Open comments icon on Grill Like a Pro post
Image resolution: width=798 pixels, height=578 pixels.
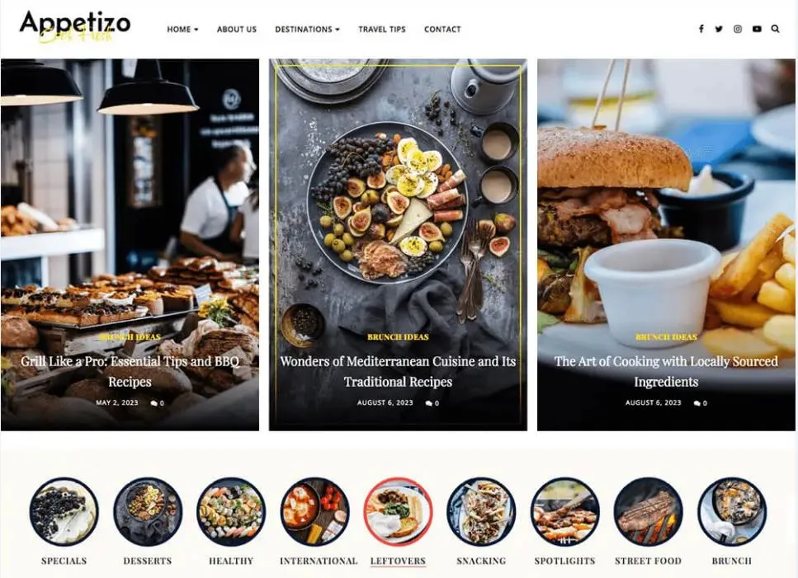pyautogui.click(x=158, y=403)
